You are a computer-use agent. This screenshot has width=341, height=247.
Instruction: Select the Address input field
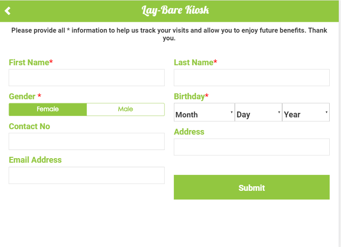pos(251,147)
